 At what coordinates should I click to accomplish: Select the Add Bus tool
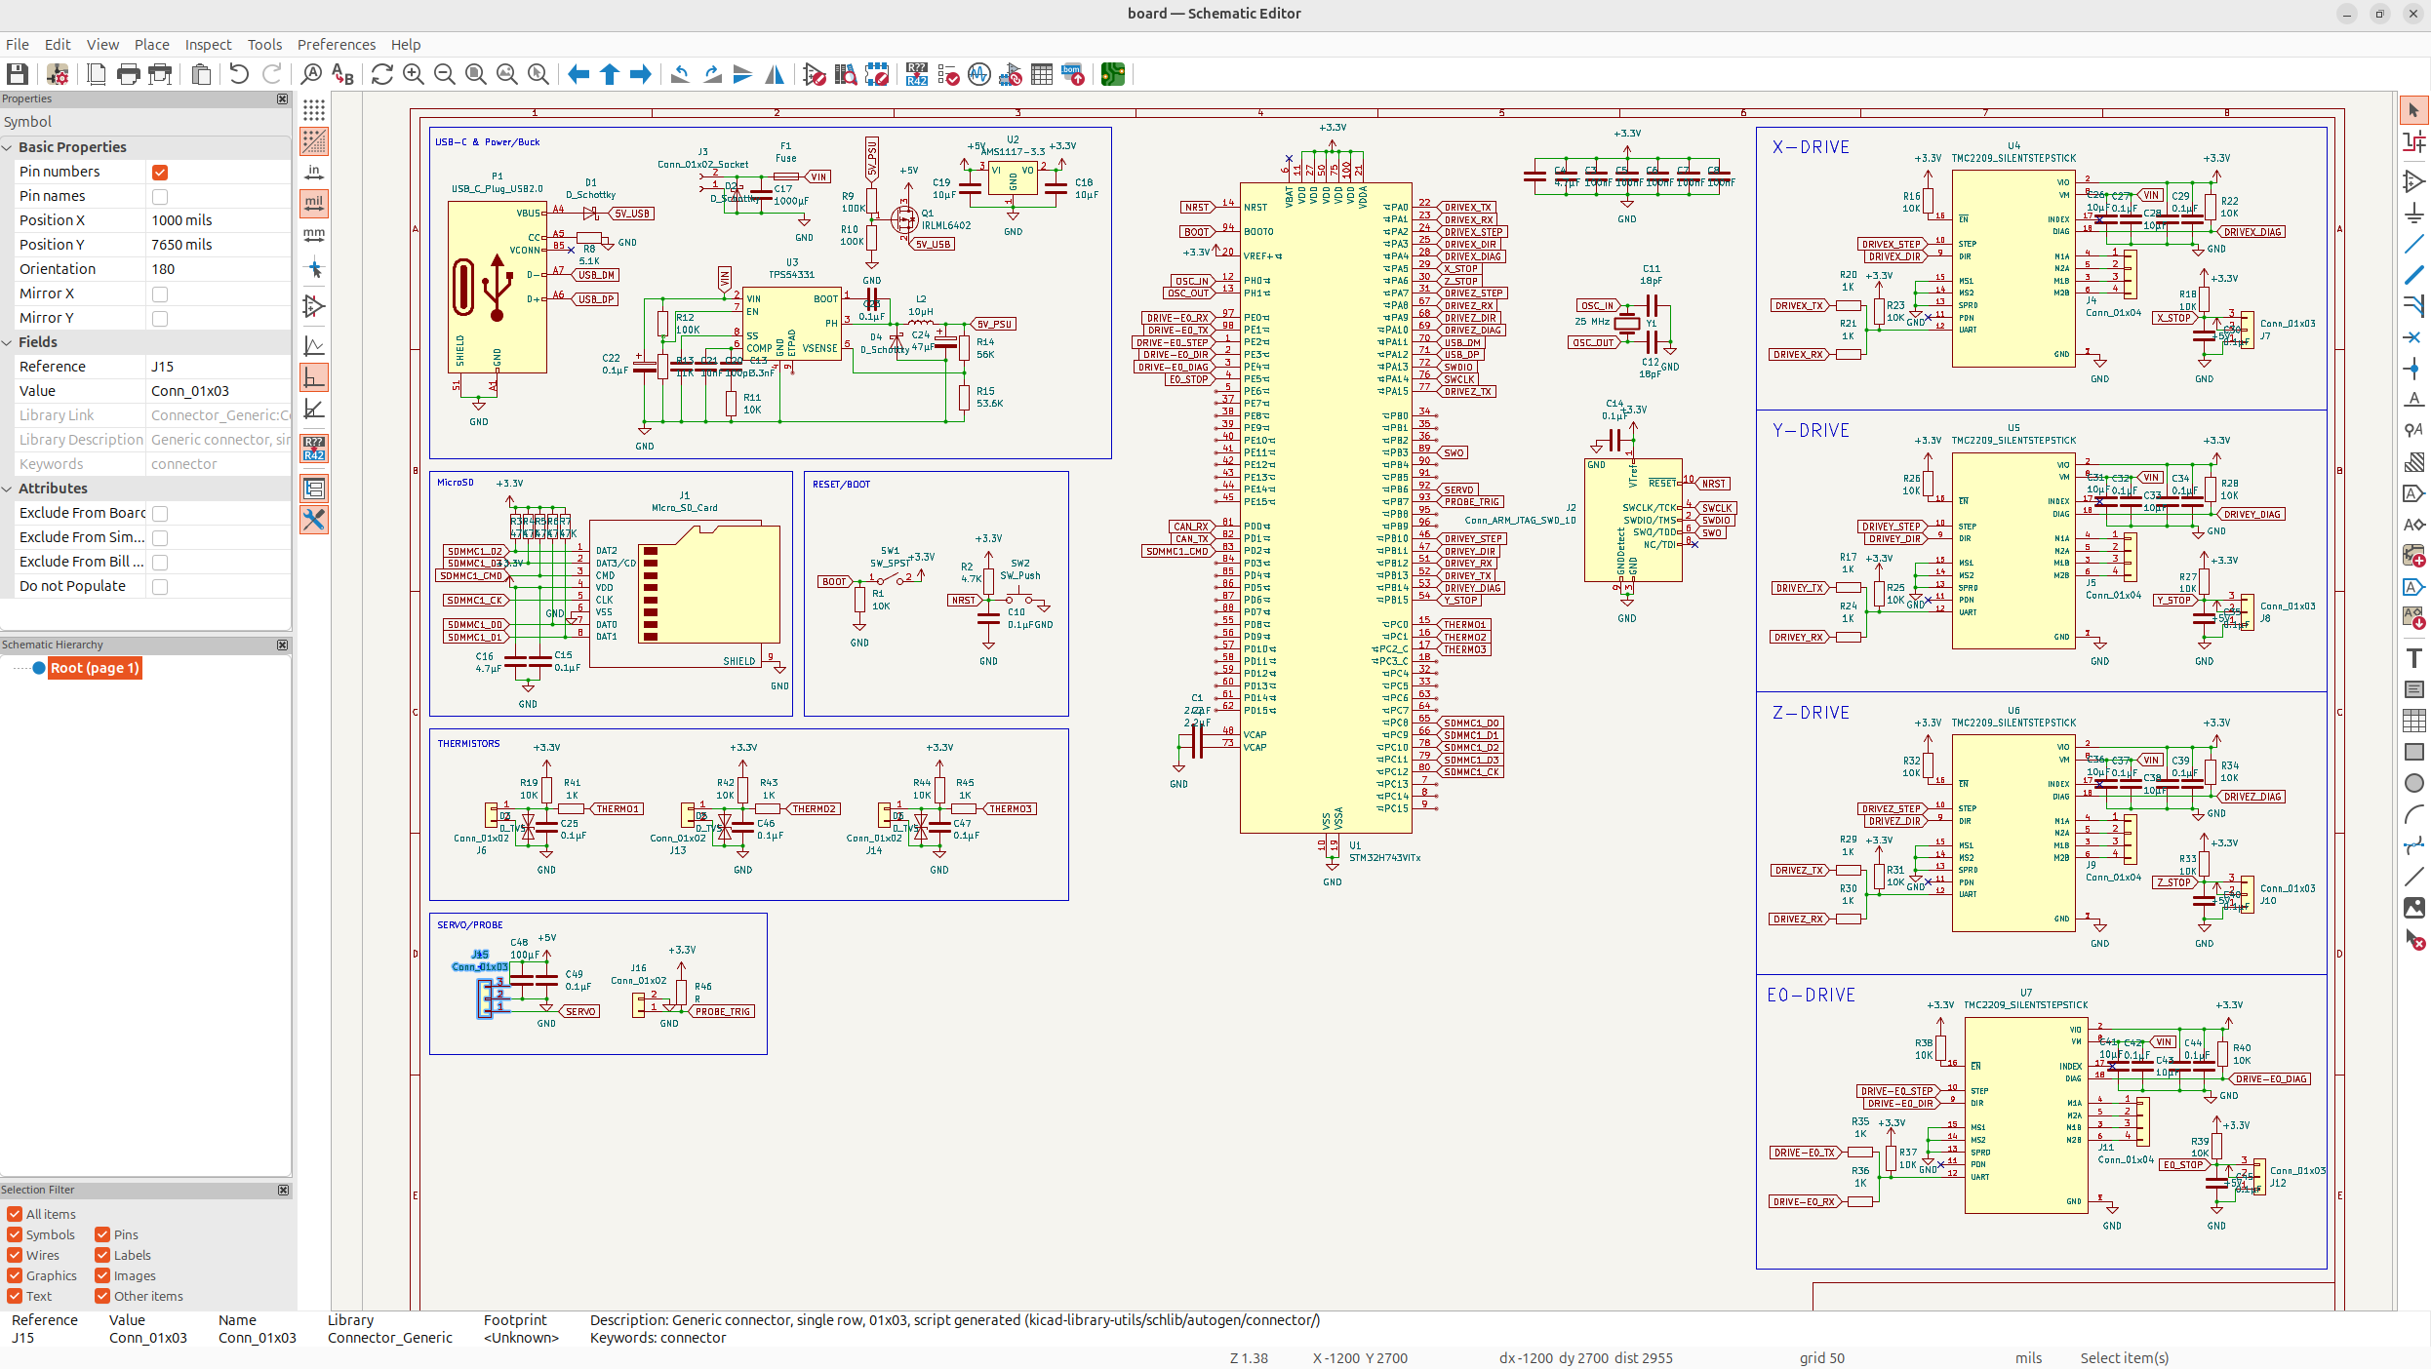2413,275
